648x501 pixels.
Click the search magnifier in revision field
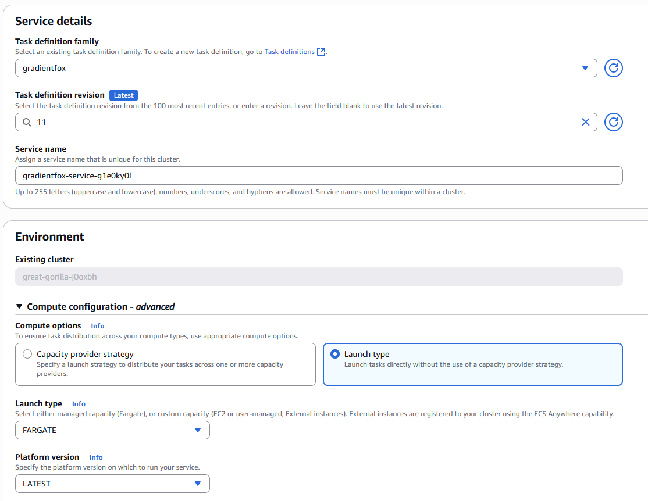[27, 122]
